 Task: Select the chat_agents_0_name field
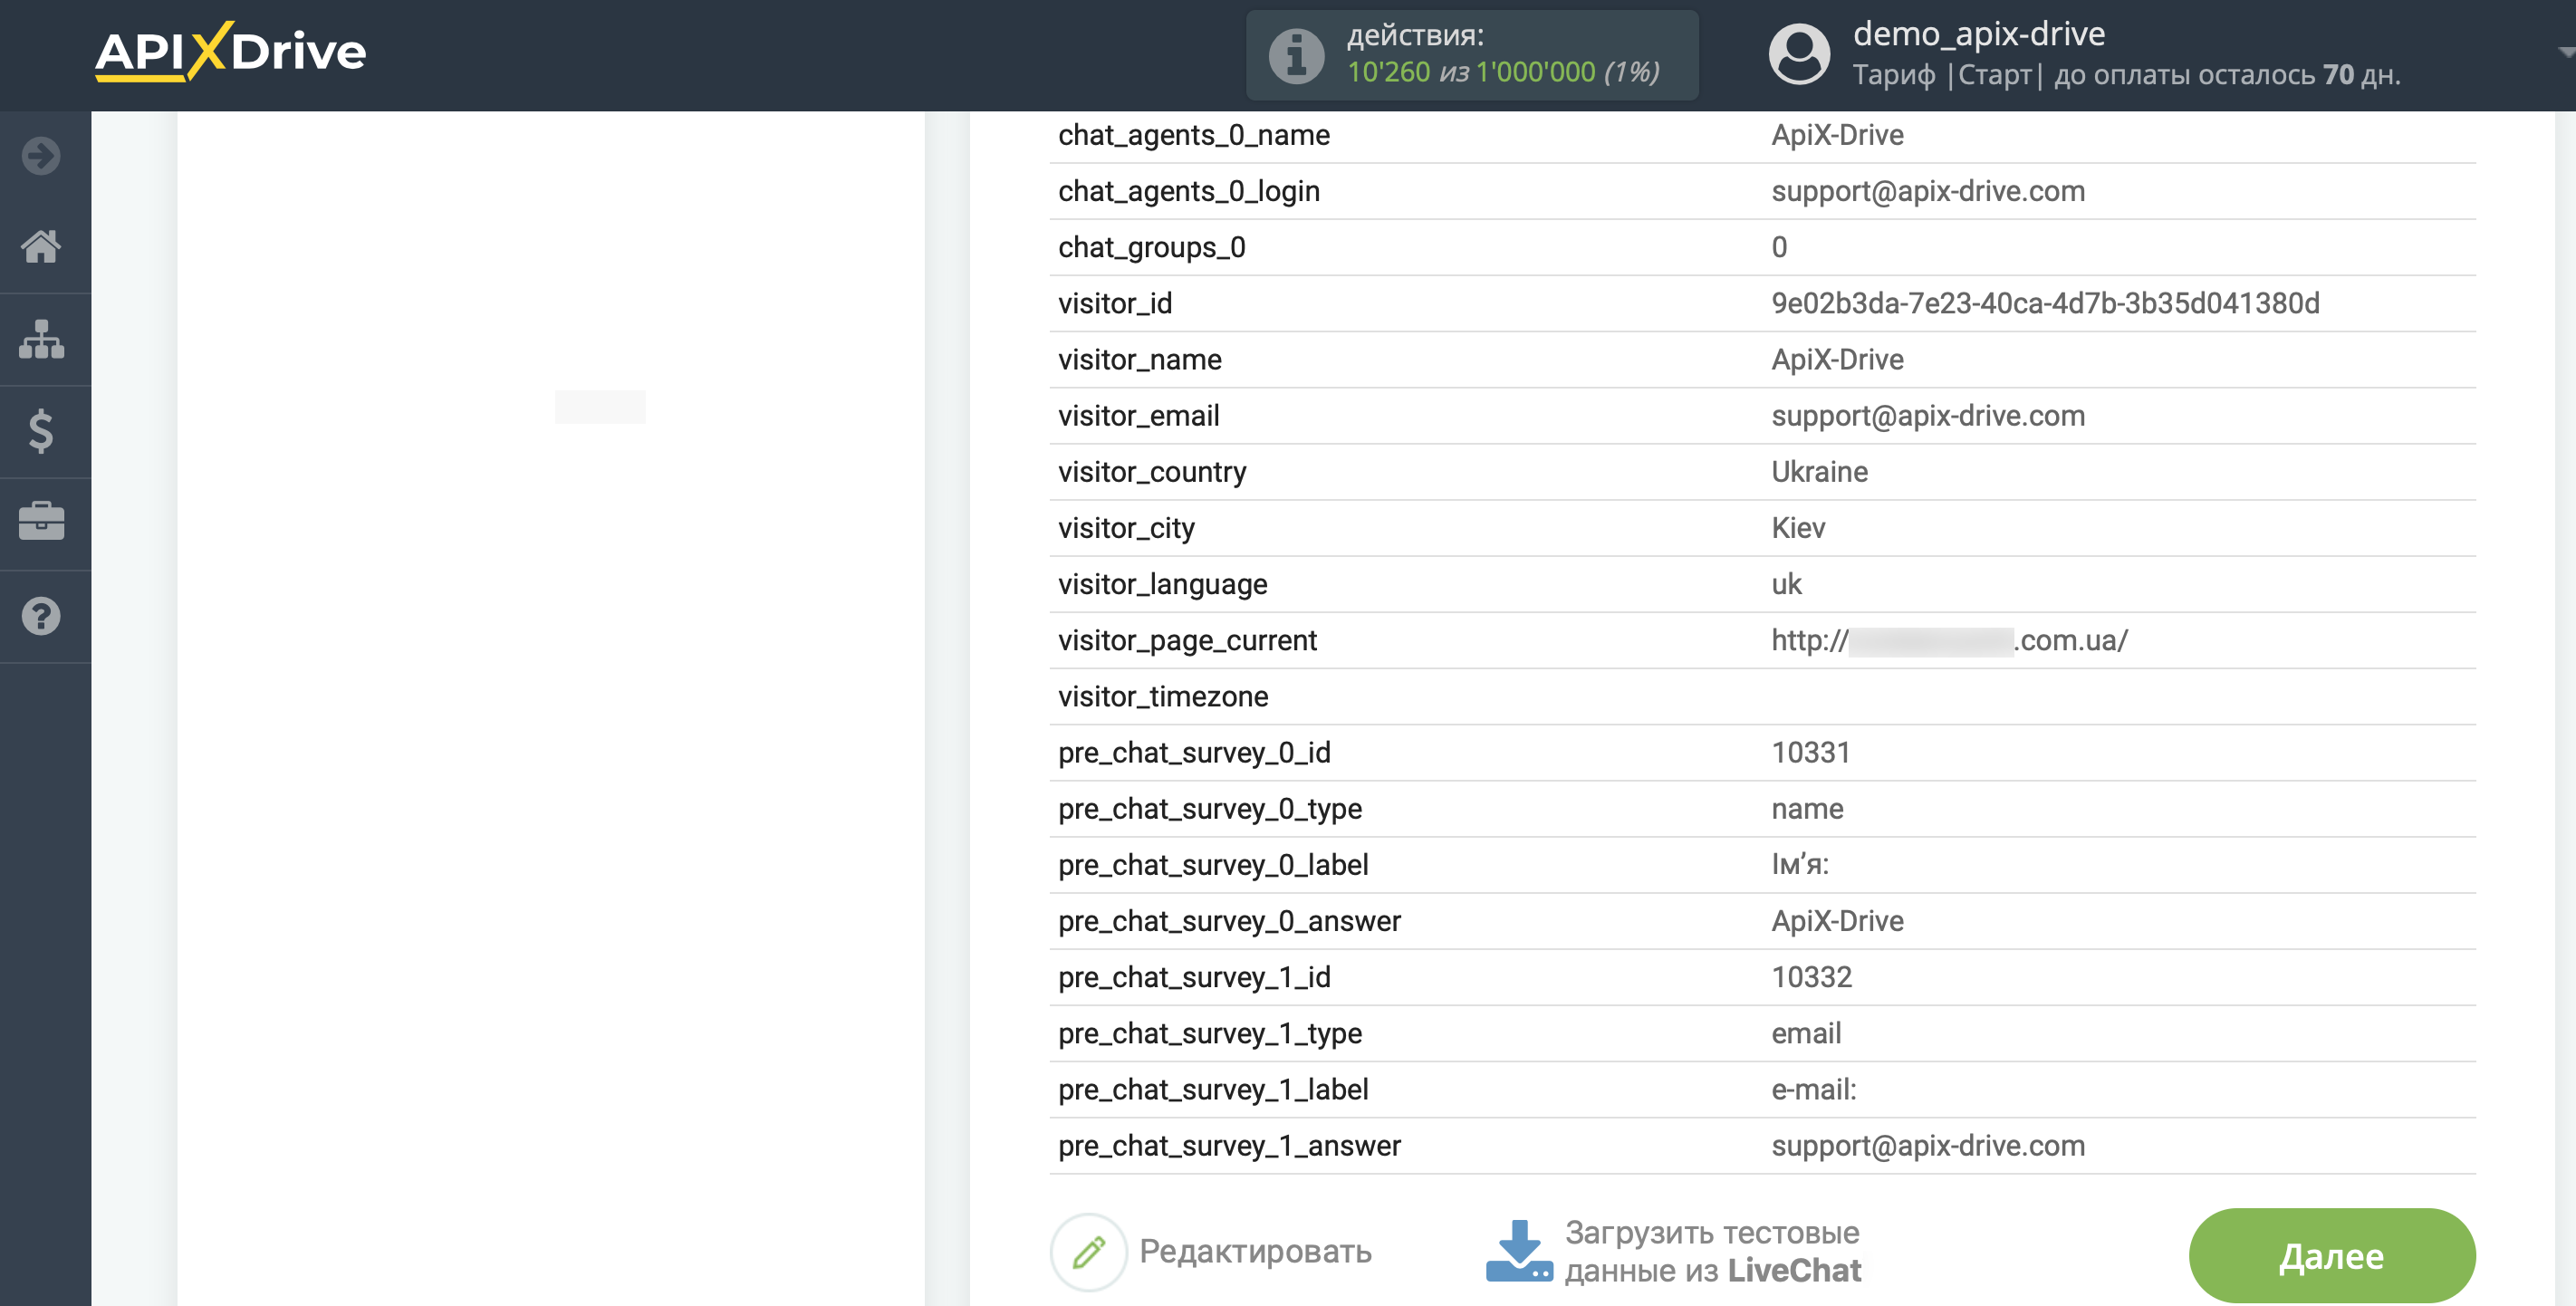pyautogui.click(x=1194, y=135)
